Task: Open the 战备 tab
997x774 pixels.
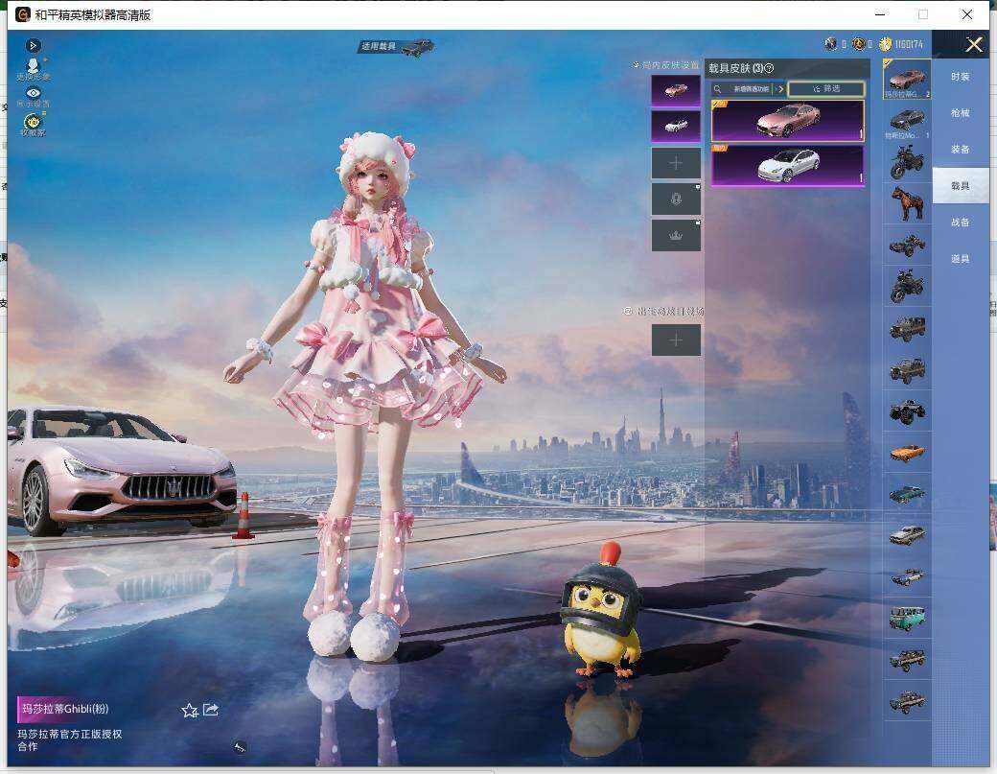Action: pyautogui.click(x=961, y=222)
